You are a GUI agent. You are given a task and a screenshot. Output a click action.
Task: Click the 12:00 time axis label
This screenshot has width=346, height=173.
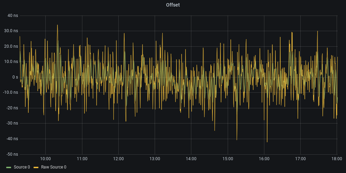pos(118,159)
